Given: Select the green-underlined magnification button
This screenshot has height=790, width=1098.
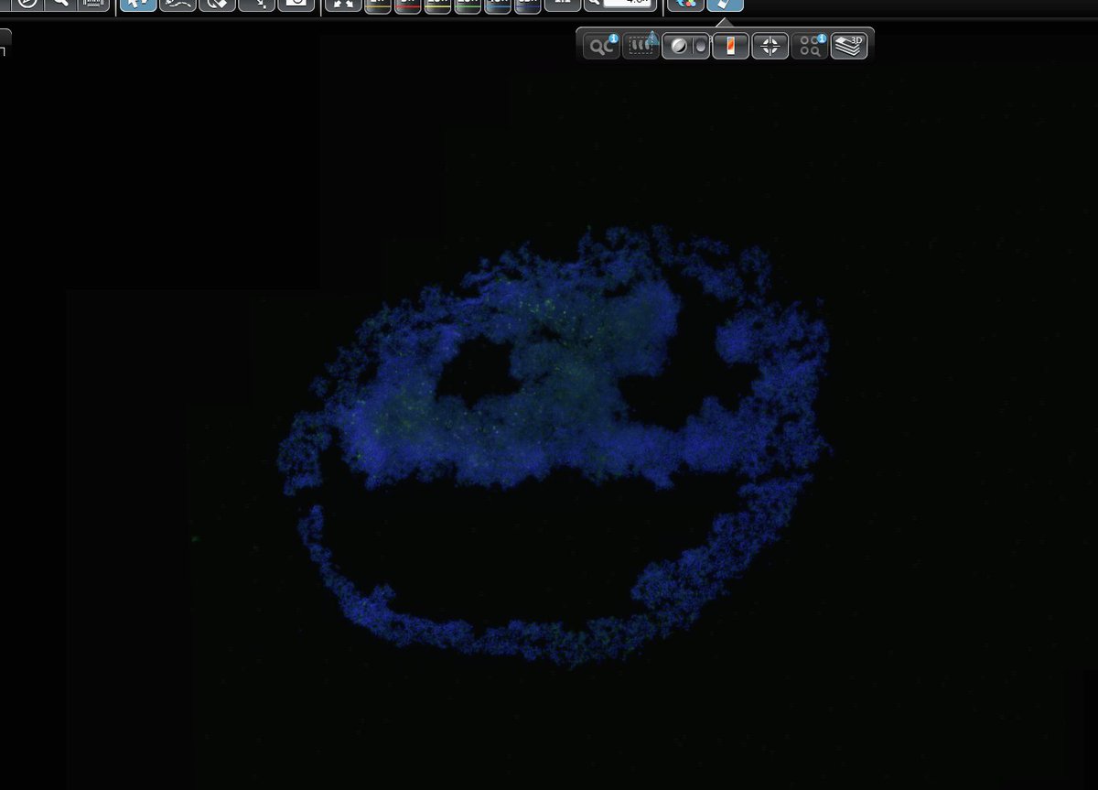Looking at the screenshot, I should tap(468, 5).
